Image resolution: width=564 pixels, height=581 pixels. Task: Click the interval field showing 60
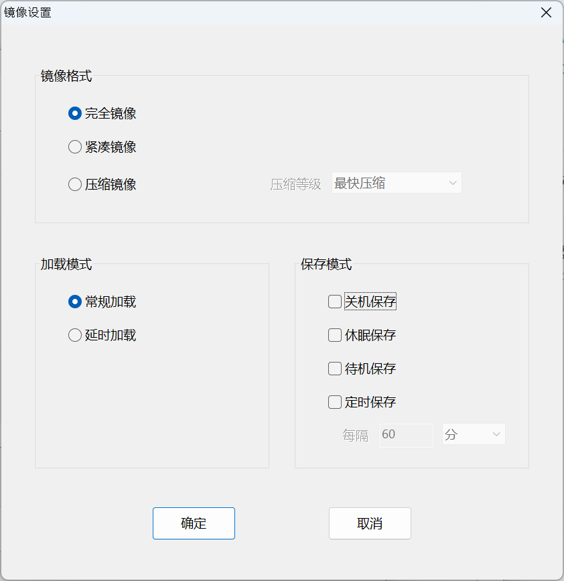405,434
